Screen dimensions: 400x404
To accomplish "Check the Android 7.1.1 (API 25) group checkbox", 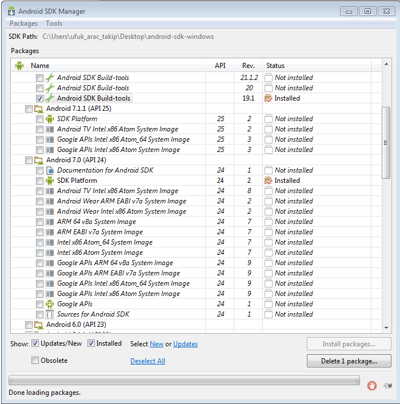I will click(29, 109).
